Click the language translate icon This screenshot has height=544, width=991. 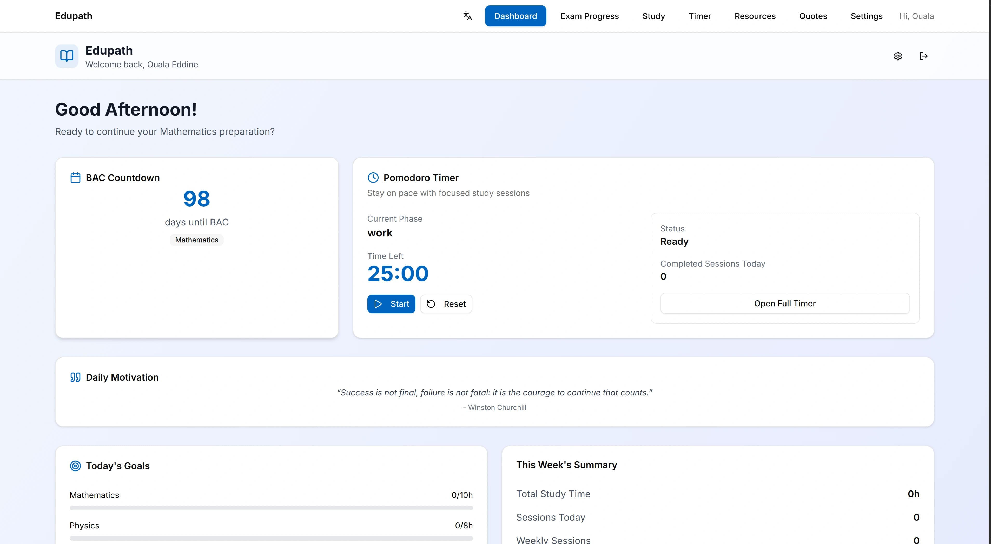pyautogui.click(x=467, y=16)
